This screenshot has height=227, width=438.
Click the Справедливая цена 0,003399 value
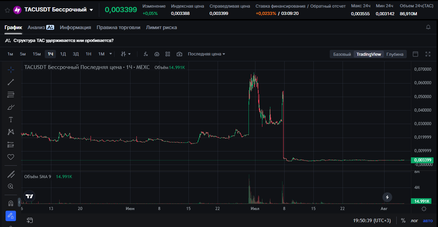pos(219,14)
